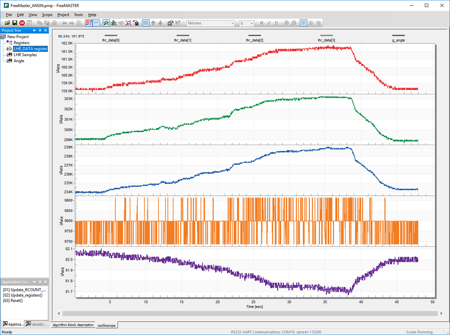This screenshot has width=450, height=335.
Task: Click the save scope data icon
Action: click(x=136, y=23)
